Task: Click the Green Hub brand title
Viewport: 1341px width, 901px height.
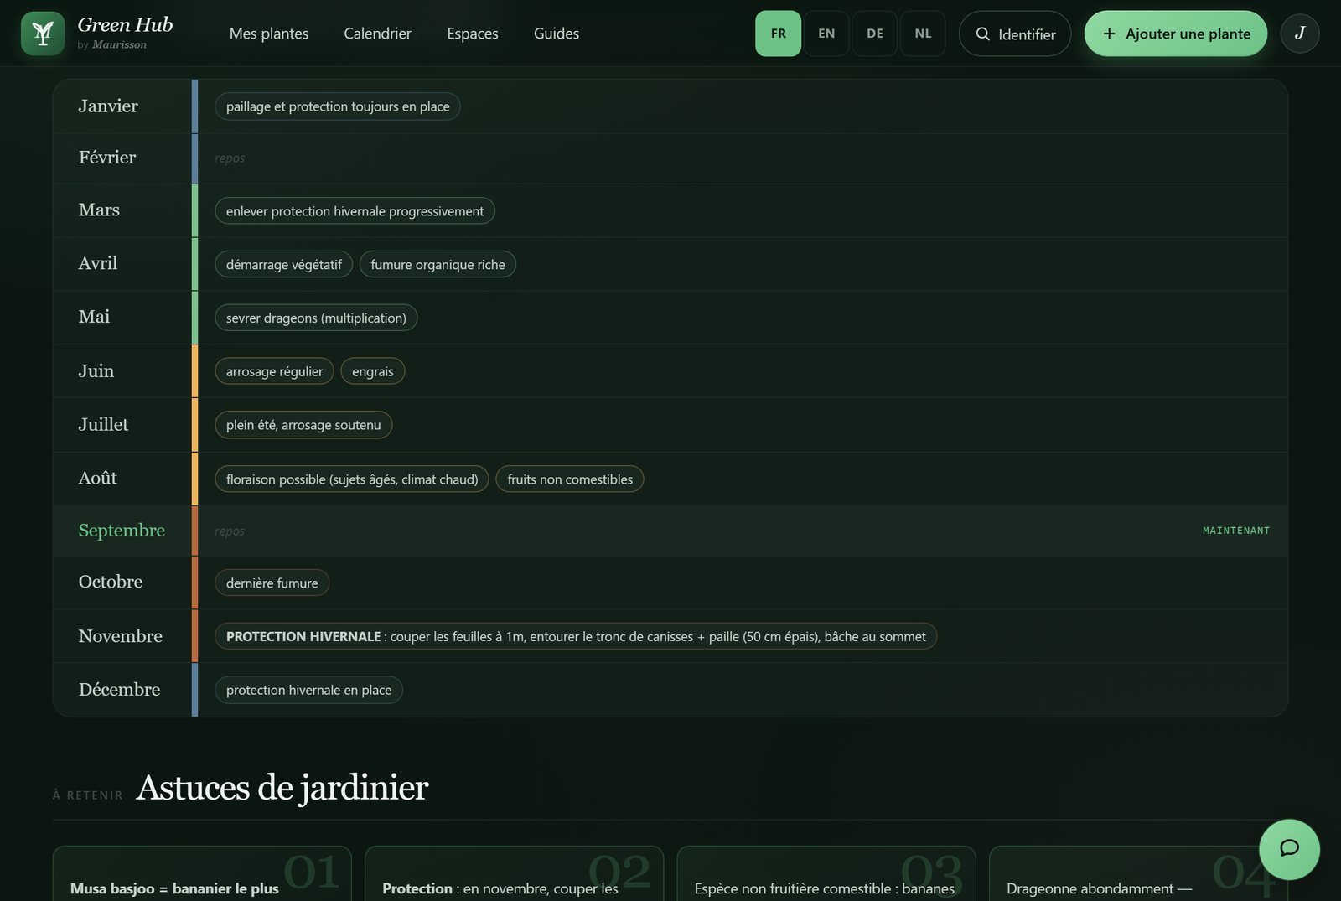Action: point(126,25)
